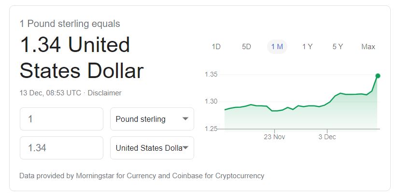The image size is (396, 196).
Task: Open the Disclaimer link
Action: tap(104, 93)
